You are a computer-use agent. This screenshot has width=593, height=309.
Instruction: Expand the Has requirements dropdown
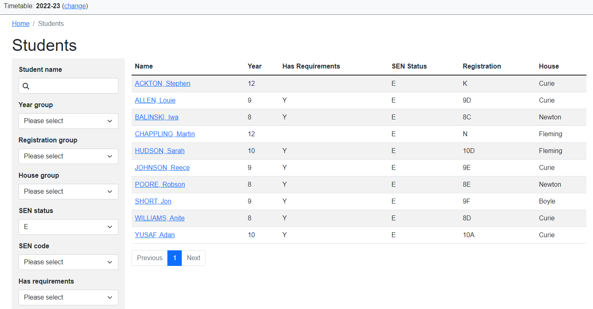pos(68,298)
